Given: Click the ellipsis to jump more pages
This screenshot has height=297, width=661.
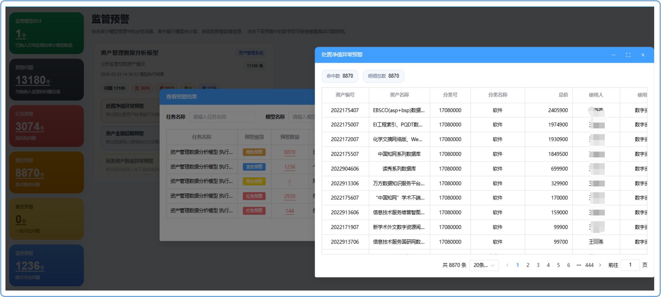Looking at the screenshot, I should point(579,265).
